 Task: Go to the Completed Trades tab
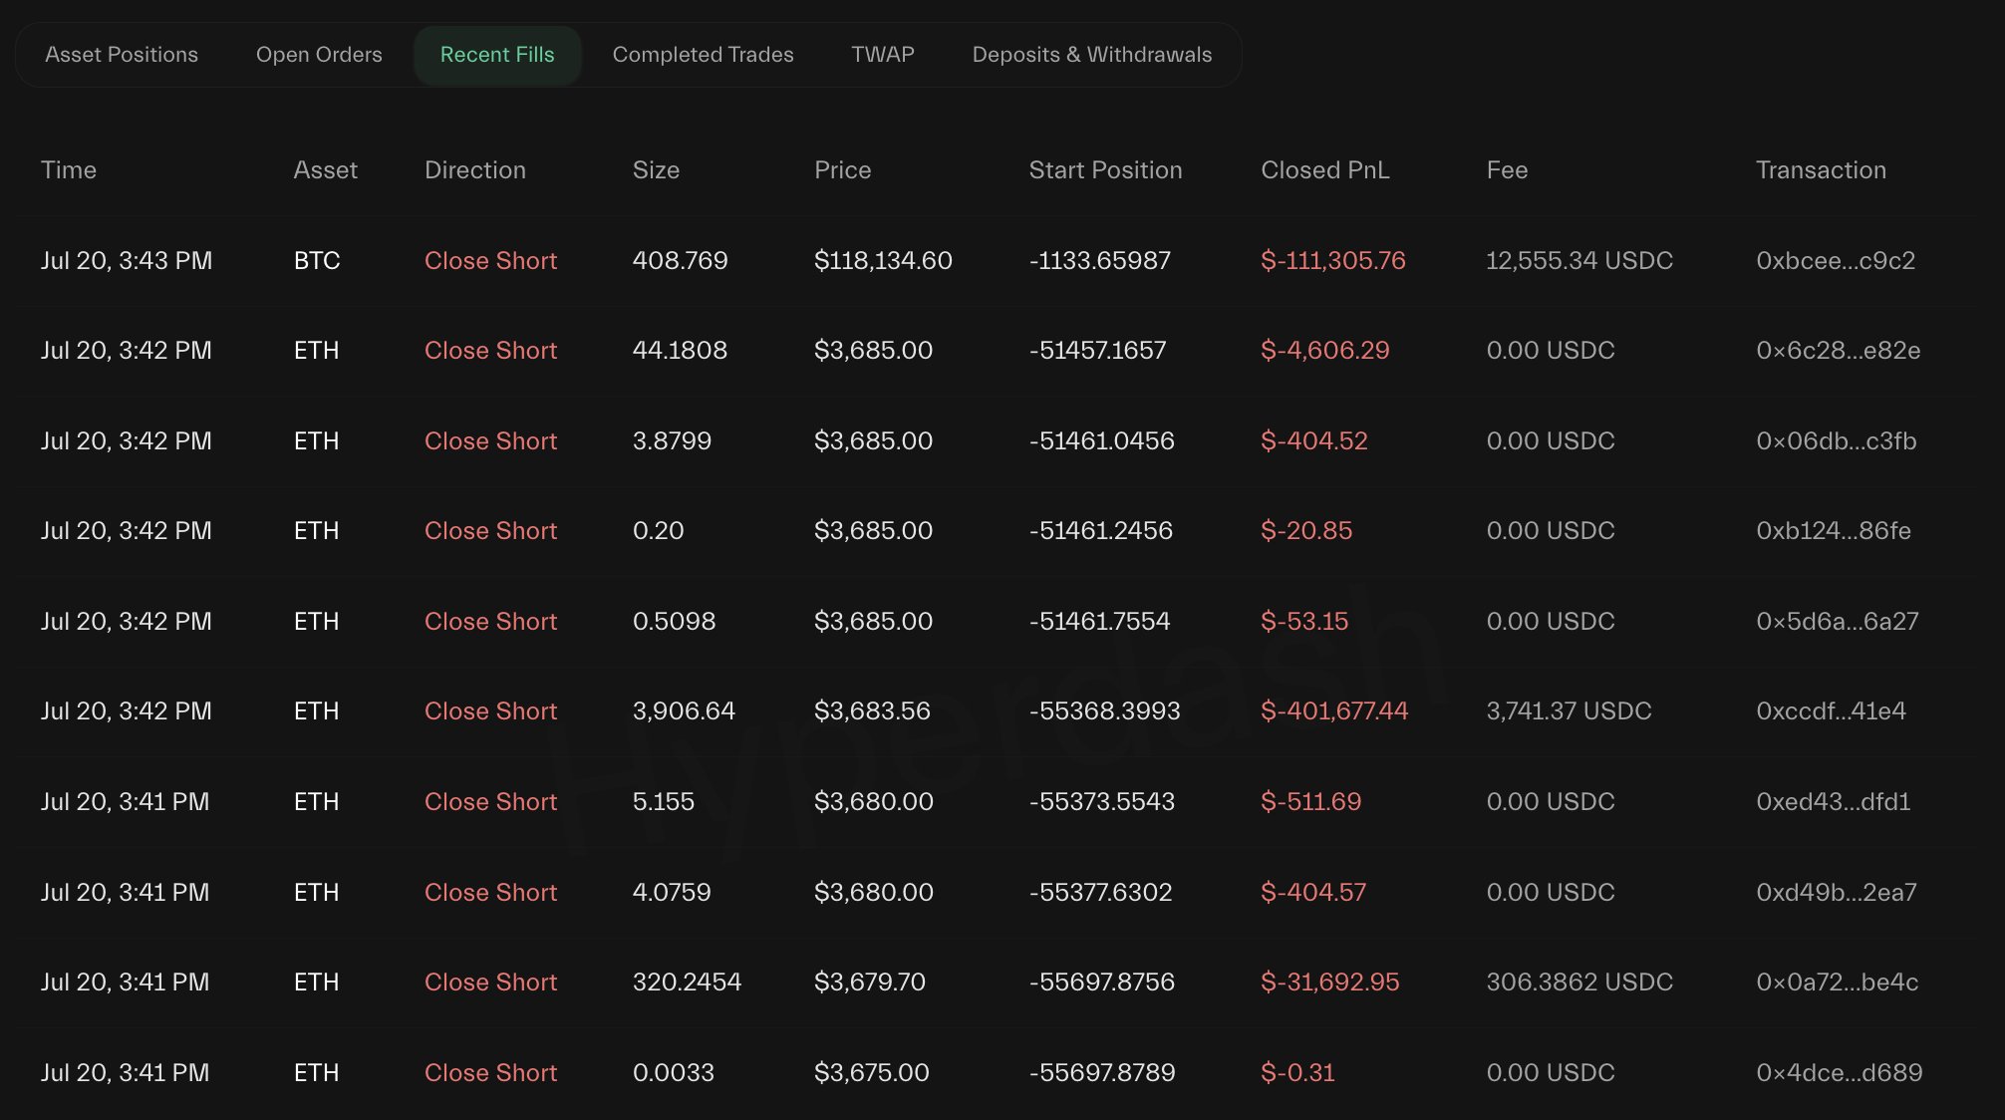pyautogui.click(x=703, y=55)
